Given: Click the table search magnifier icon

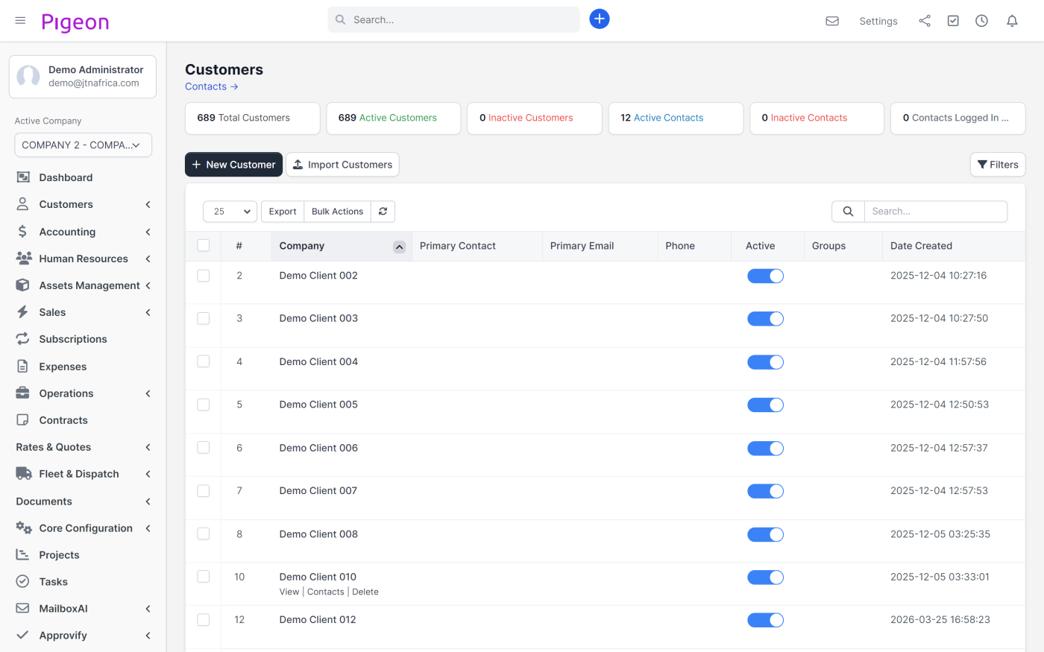Looking at the screenshot, I should coord(848,212).
